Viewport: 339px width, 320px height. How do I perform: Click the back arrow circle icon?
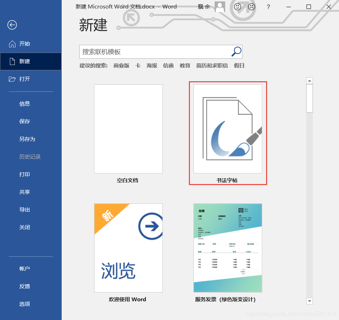(x=12, y=25)
